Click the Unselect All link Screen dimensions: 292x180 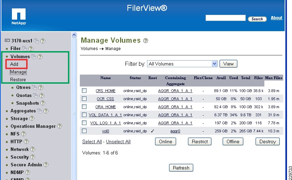tap(118, 141)
